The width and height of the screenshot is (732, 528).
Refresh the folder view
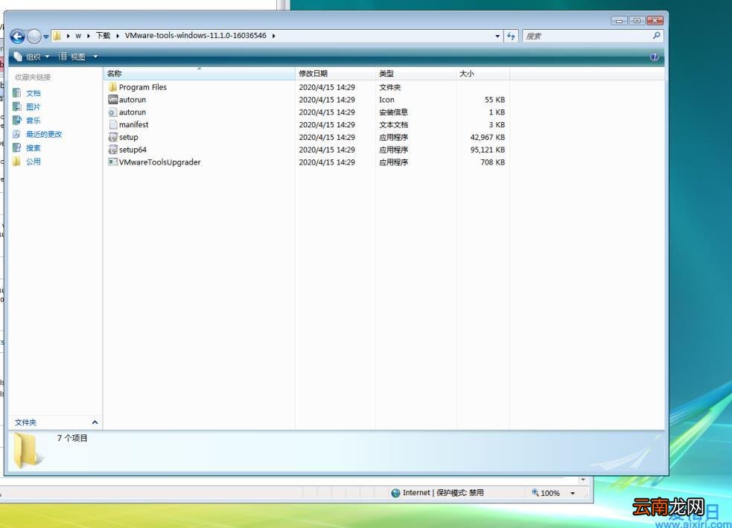point(511,36)
